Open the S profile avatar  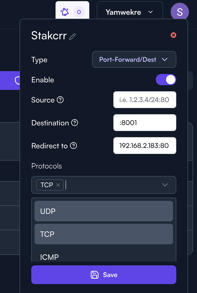[180, 11]
